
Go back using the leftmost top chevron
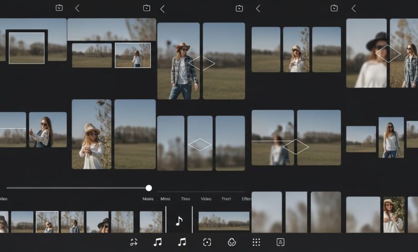click(x=77, y=8)
